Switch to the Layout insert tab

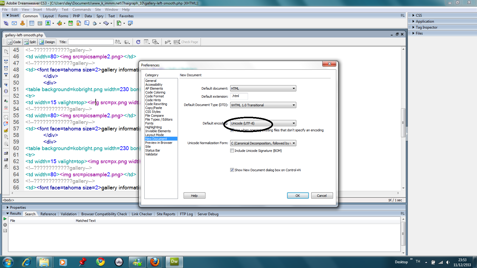tap(48, 16)
